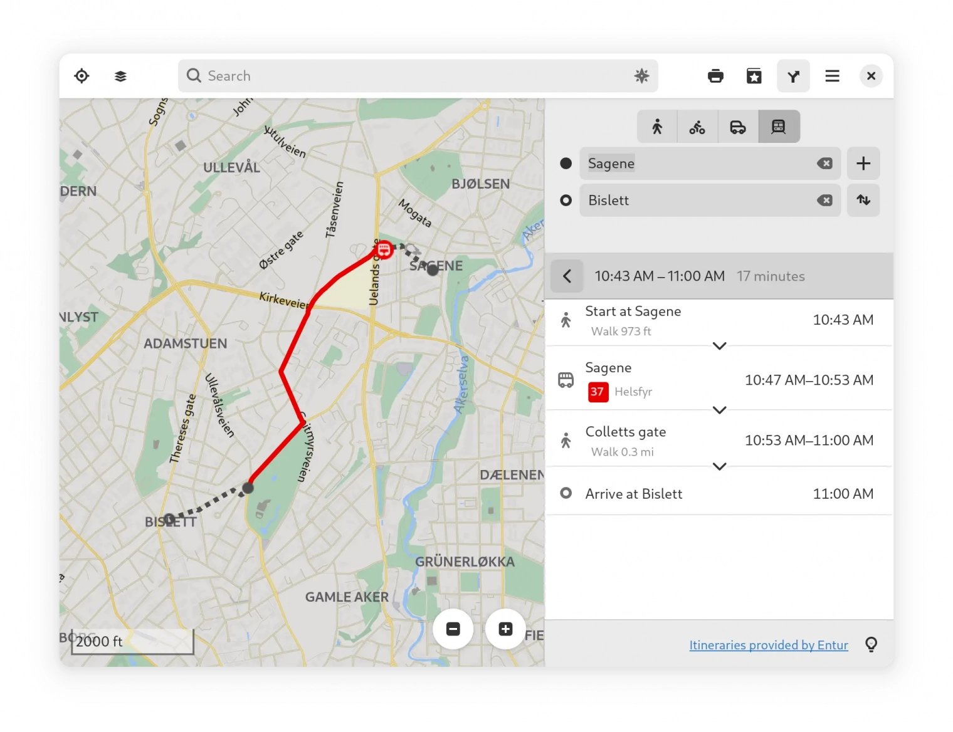Expand the Start at Sagene walk step
Viewport: 953px width, 732px height.
(720, 346)
